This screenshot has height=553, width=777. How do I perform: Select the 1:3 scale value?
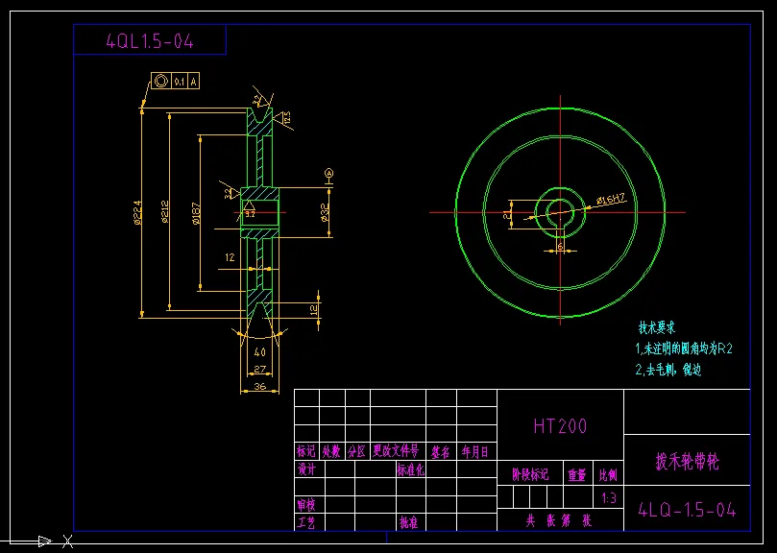(609, 498)
